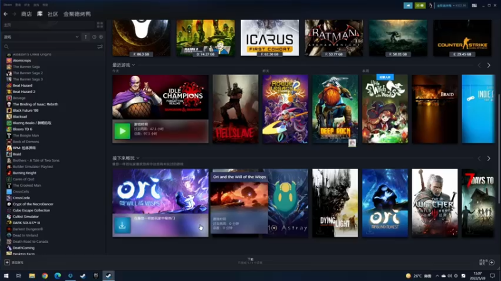
Task: Click the Blacksad game icon
Action: tap(9, 117)
